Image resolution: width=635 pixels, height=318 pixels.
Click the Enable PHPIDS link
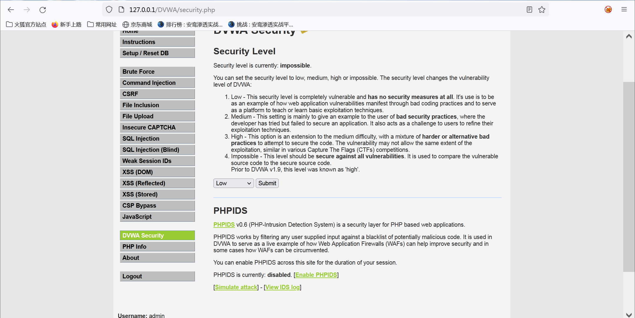click(316, 275)
